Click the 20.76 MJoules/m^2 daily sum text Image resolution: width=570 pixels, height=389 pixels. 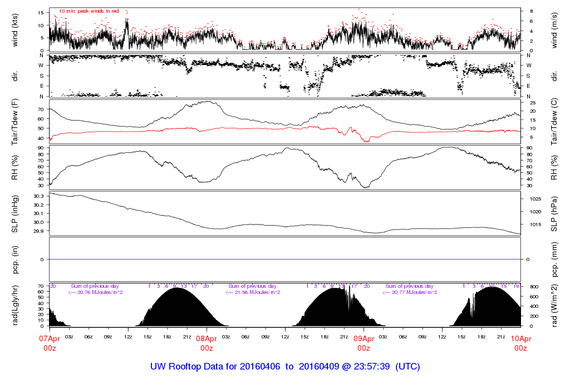point(95,292)
